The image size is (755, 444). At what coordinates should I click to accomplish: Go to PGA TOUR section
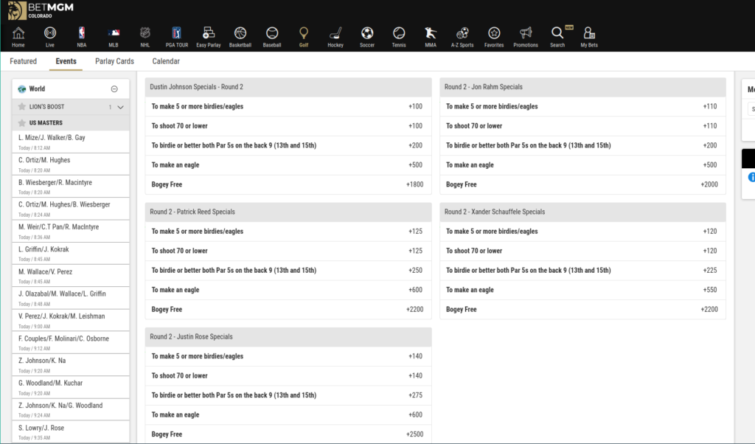pos(177,33)
